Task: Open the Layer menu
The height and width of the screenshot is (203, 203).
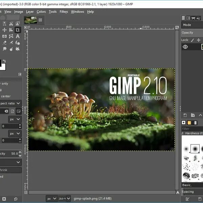Action: pos(30,12)
